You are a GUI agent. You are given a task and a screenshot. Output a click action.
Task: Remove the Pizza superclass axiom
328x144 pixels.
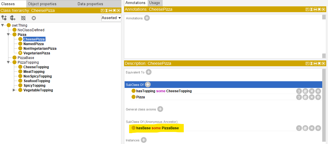312,97
